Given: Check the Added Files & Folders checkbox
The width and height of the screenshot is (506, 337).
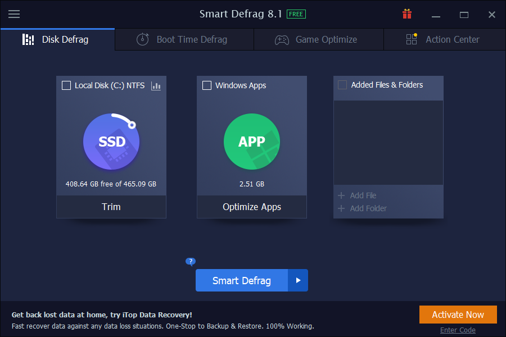Looking at the screenshot, I should click(x=342, y=84).
